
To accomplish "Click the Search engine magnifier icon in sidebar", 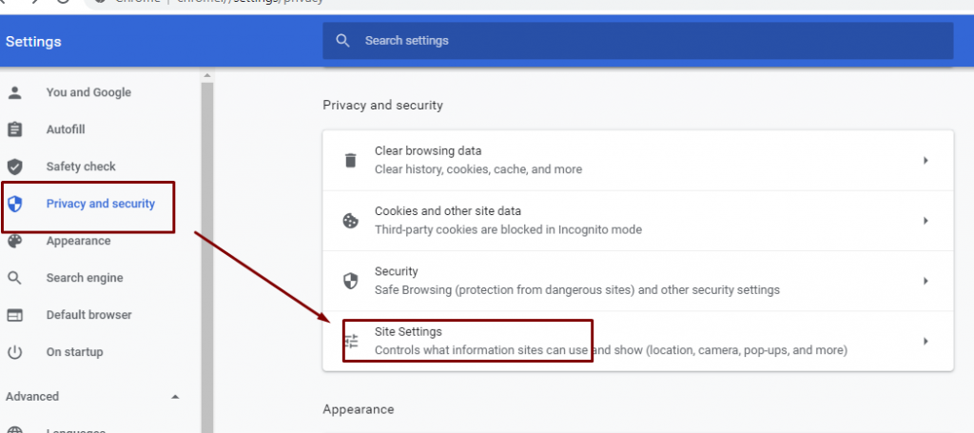I will click(14, 278).
